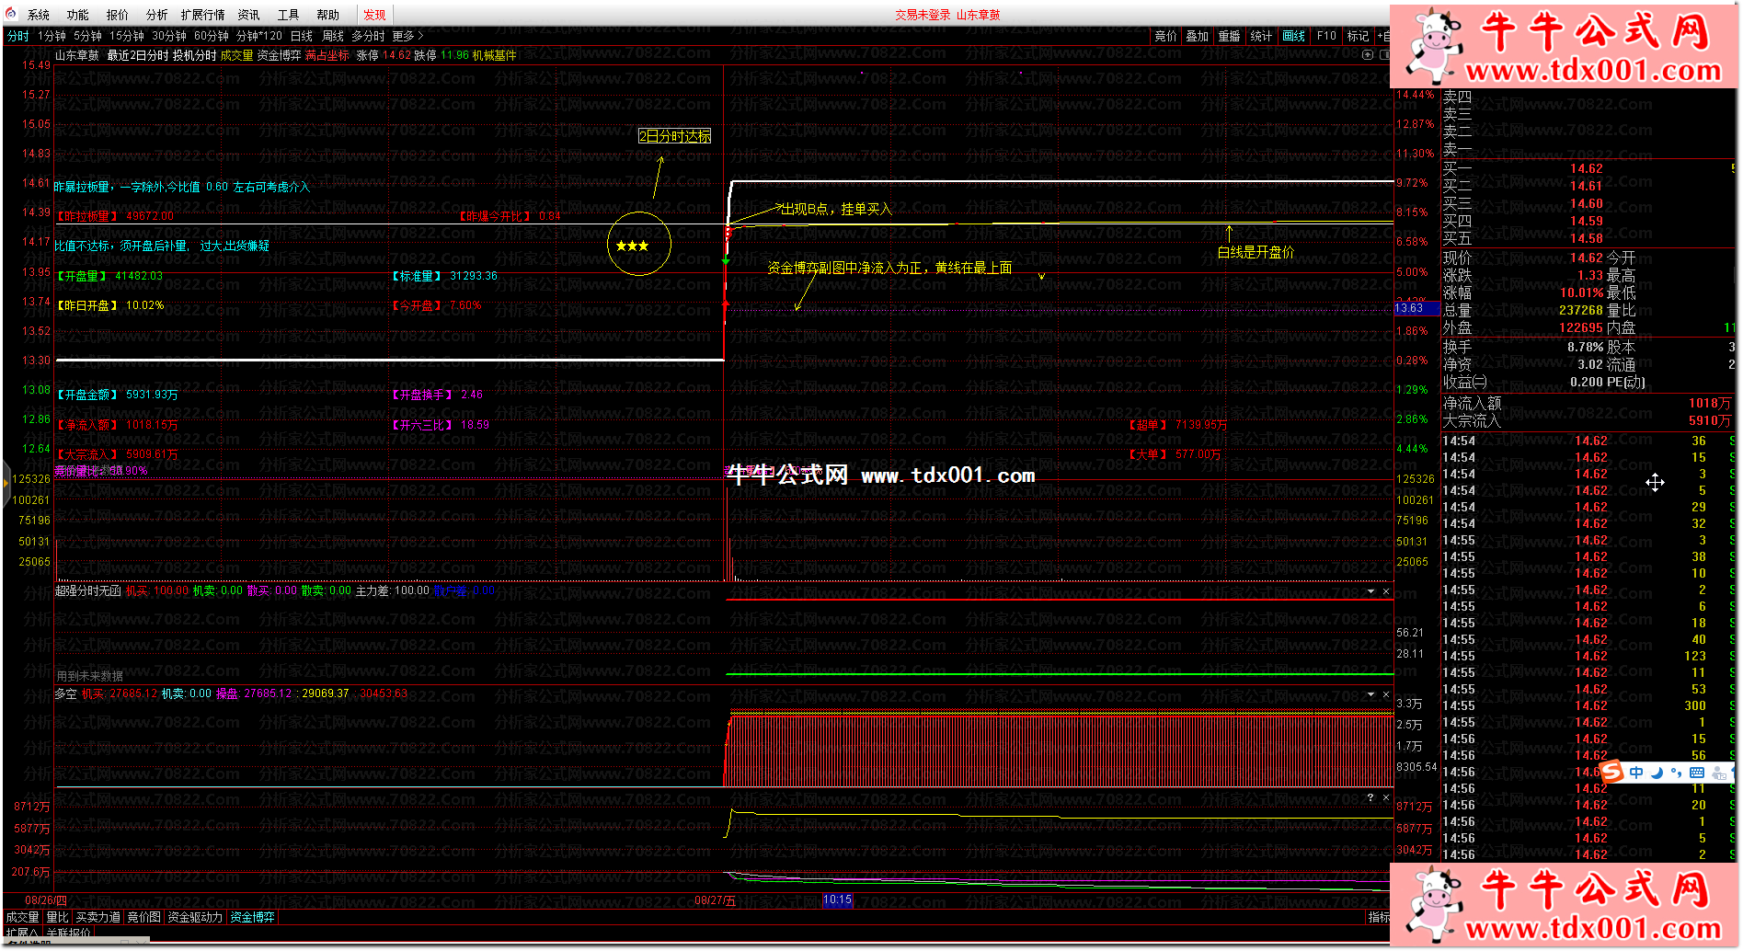The height and width of the screenshot is (951, 1743).
Task: Toggle the 画线 drawing tool
Action: (x=1294, y=36)
